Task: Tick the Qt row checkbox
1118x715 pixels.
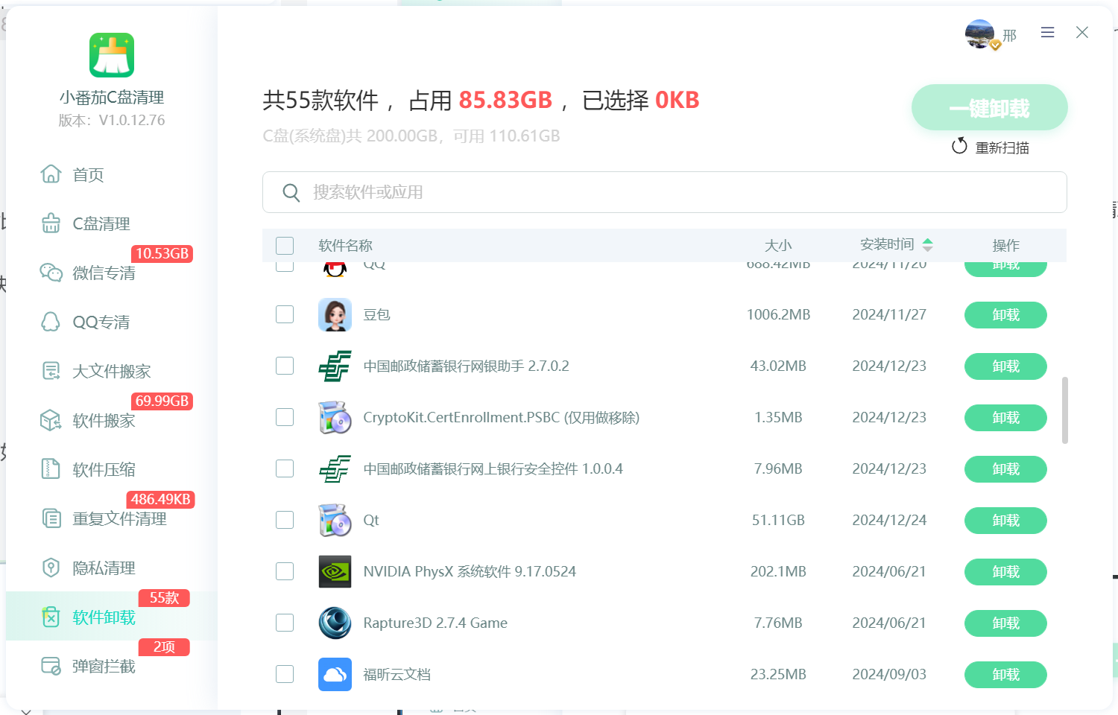Action: 285,520
